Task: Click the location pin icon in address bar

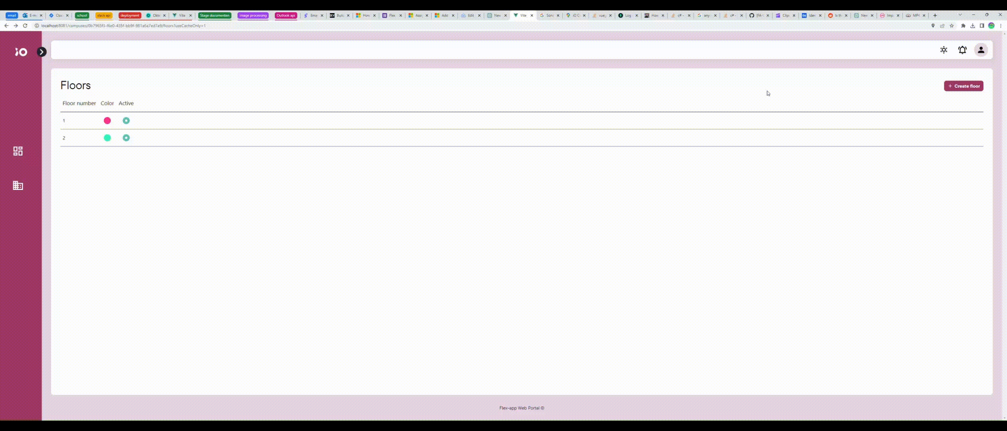Action: click(x=933, y=26)
